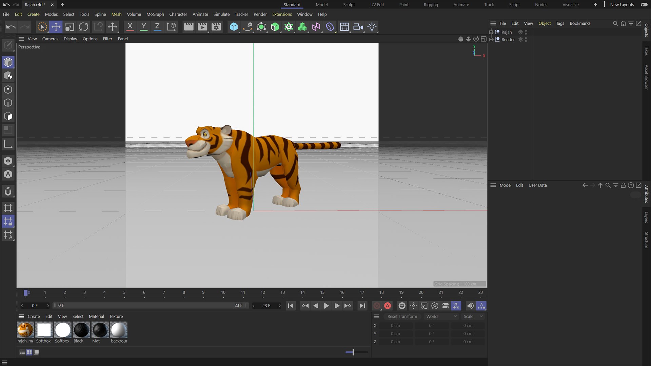Select the Rotate tool

point(83,27)
